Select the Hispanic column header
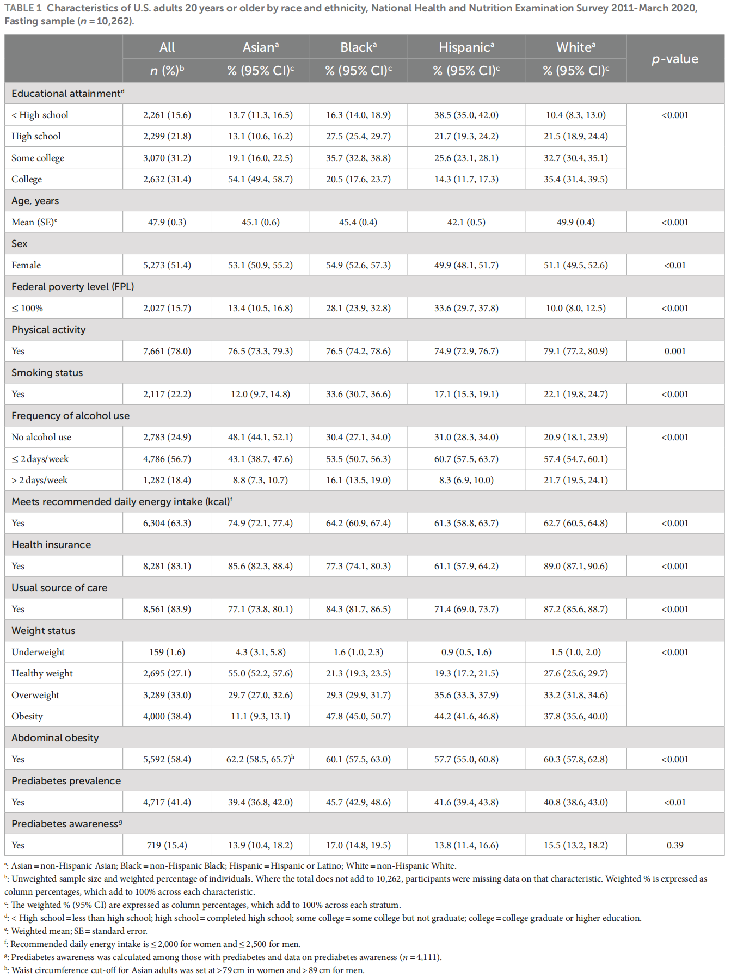Viewport: 731px width, 978px height. pos(466,47)
